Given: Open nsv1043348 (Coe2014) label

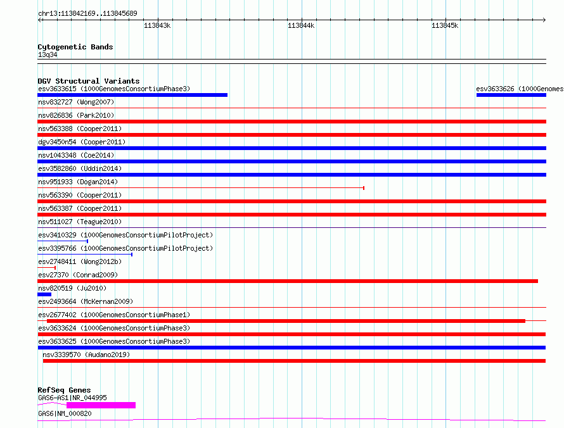Looking at the screenshot, I should coord(76,155).
